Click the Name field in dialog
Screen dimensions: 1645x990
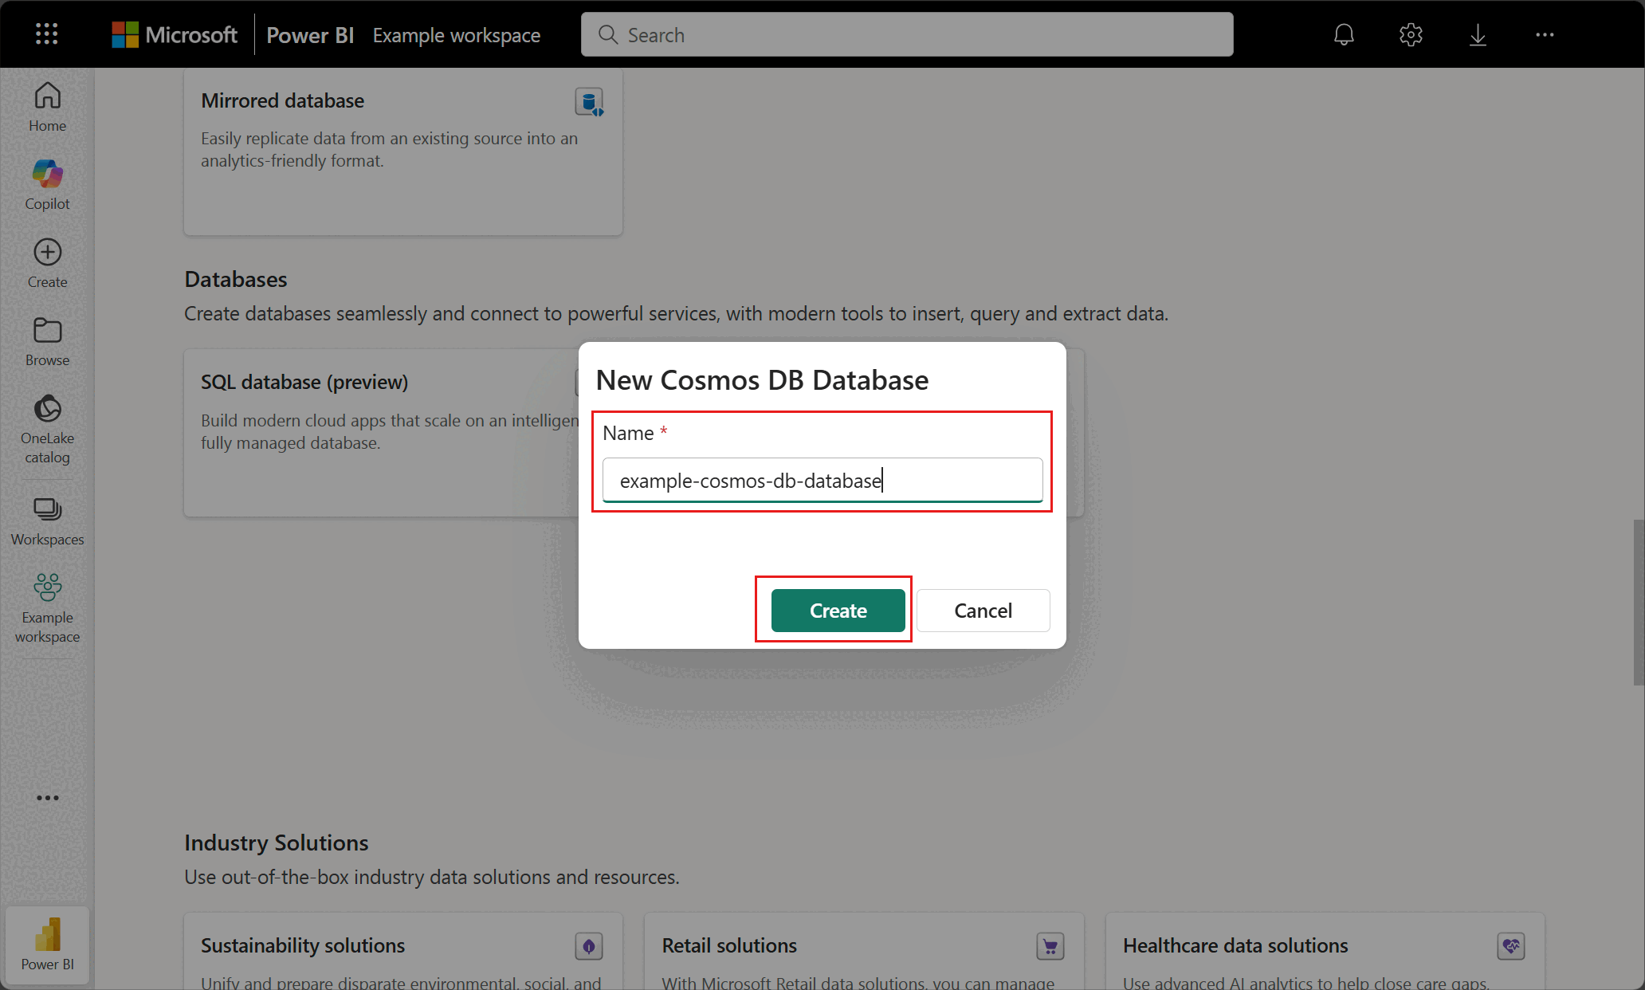[x=822, y=481]
